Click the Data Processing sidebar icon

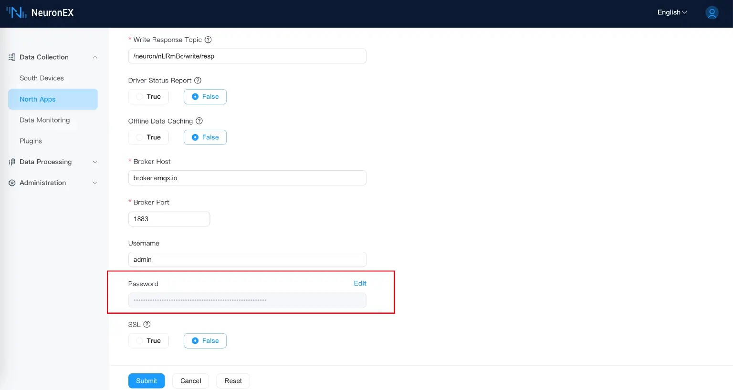click(x=11, y=162)
